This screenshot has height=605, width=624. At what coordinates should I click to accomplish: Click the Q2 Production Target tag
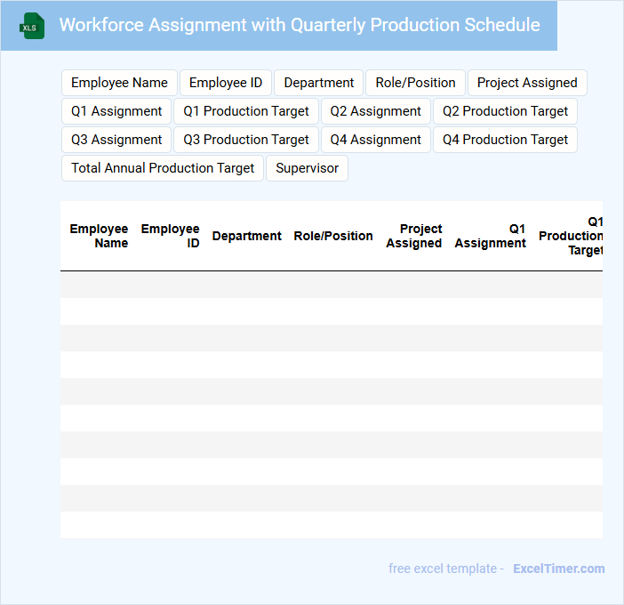click(505, 111)
